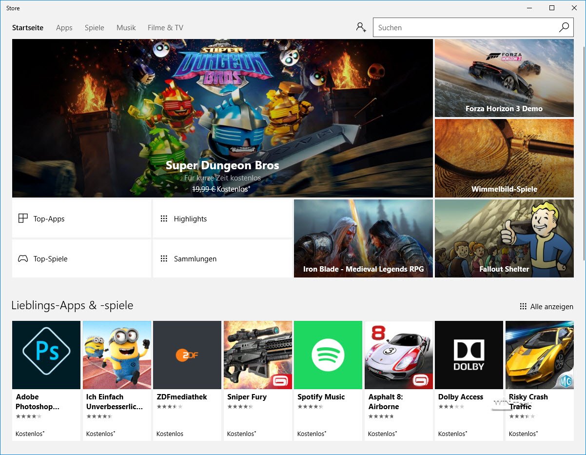Switch to the Spiele tab
Screen dimensions: 586x455
pyautogui.click(x=94, y=28)
